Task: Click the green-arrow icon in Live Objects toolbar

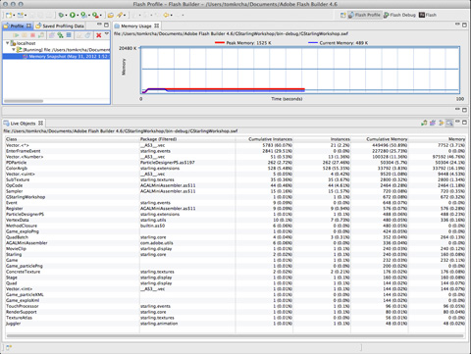Action: 424,123
